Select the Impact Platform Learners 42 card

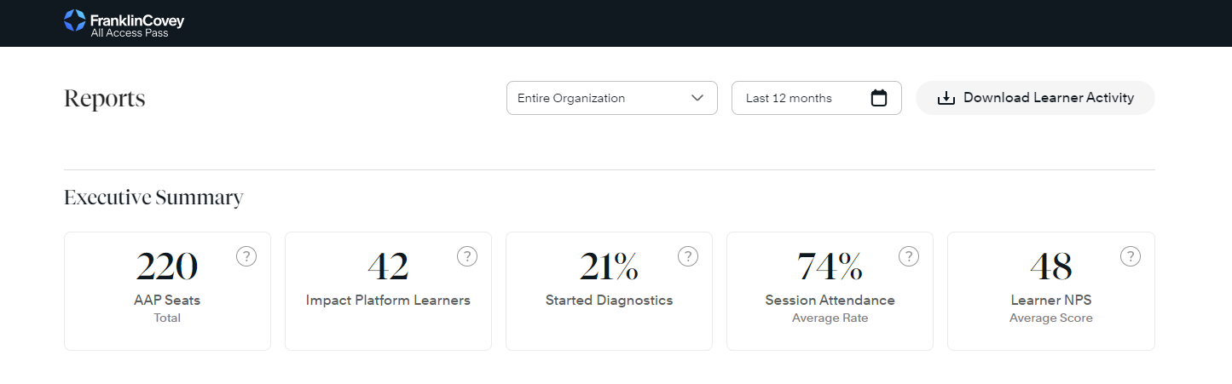388,291
